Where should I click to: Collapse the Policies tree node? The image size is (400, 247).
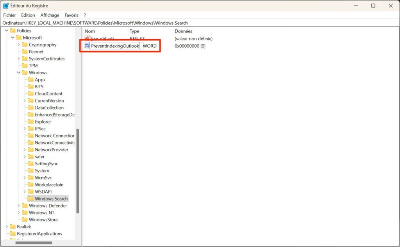coord(7,30)
